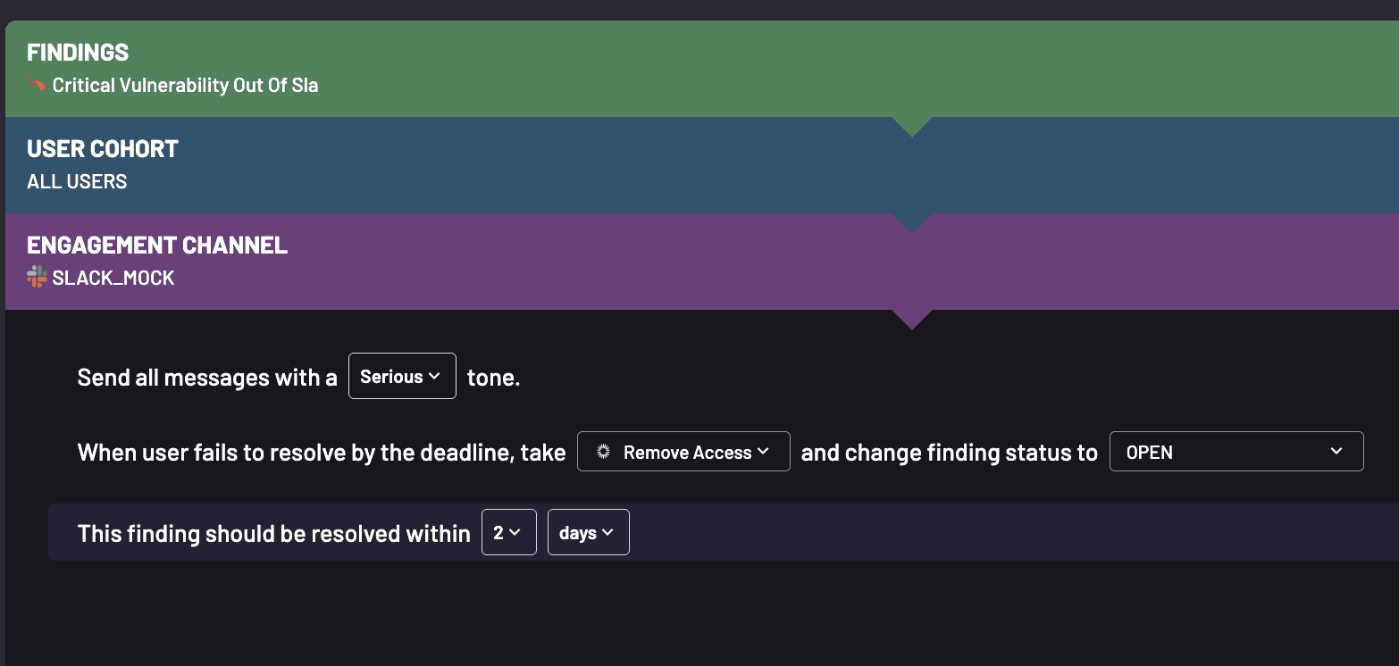
Task: Open the days unit dropdown
Action: 588,532
